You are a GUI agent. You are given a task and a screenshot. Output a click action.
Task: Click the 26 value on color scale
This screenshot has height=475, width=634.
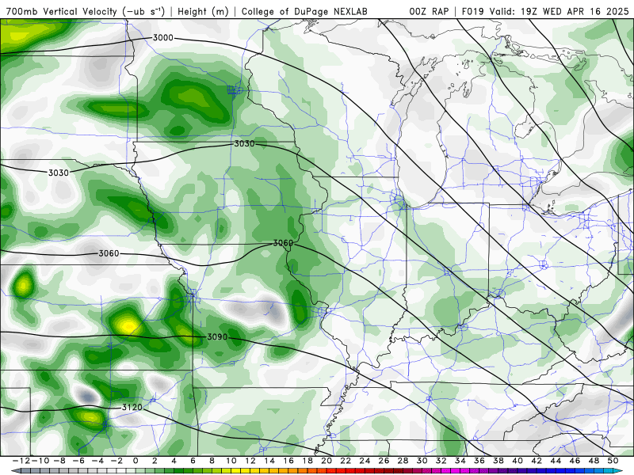tap(384, 461)
